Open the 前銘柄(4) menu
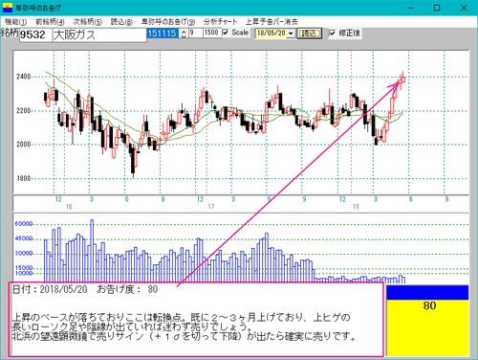The image size is (478, 360). 50,22
